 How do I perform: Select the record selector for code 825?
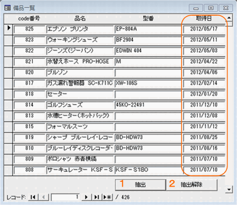[x=8, y=29]
